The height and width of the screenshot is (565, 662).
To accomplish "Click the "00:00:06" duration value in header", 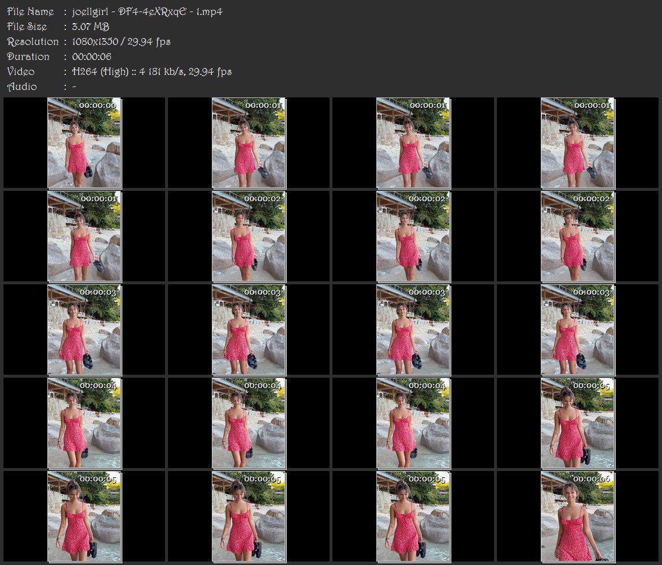I will coord(92,56).
